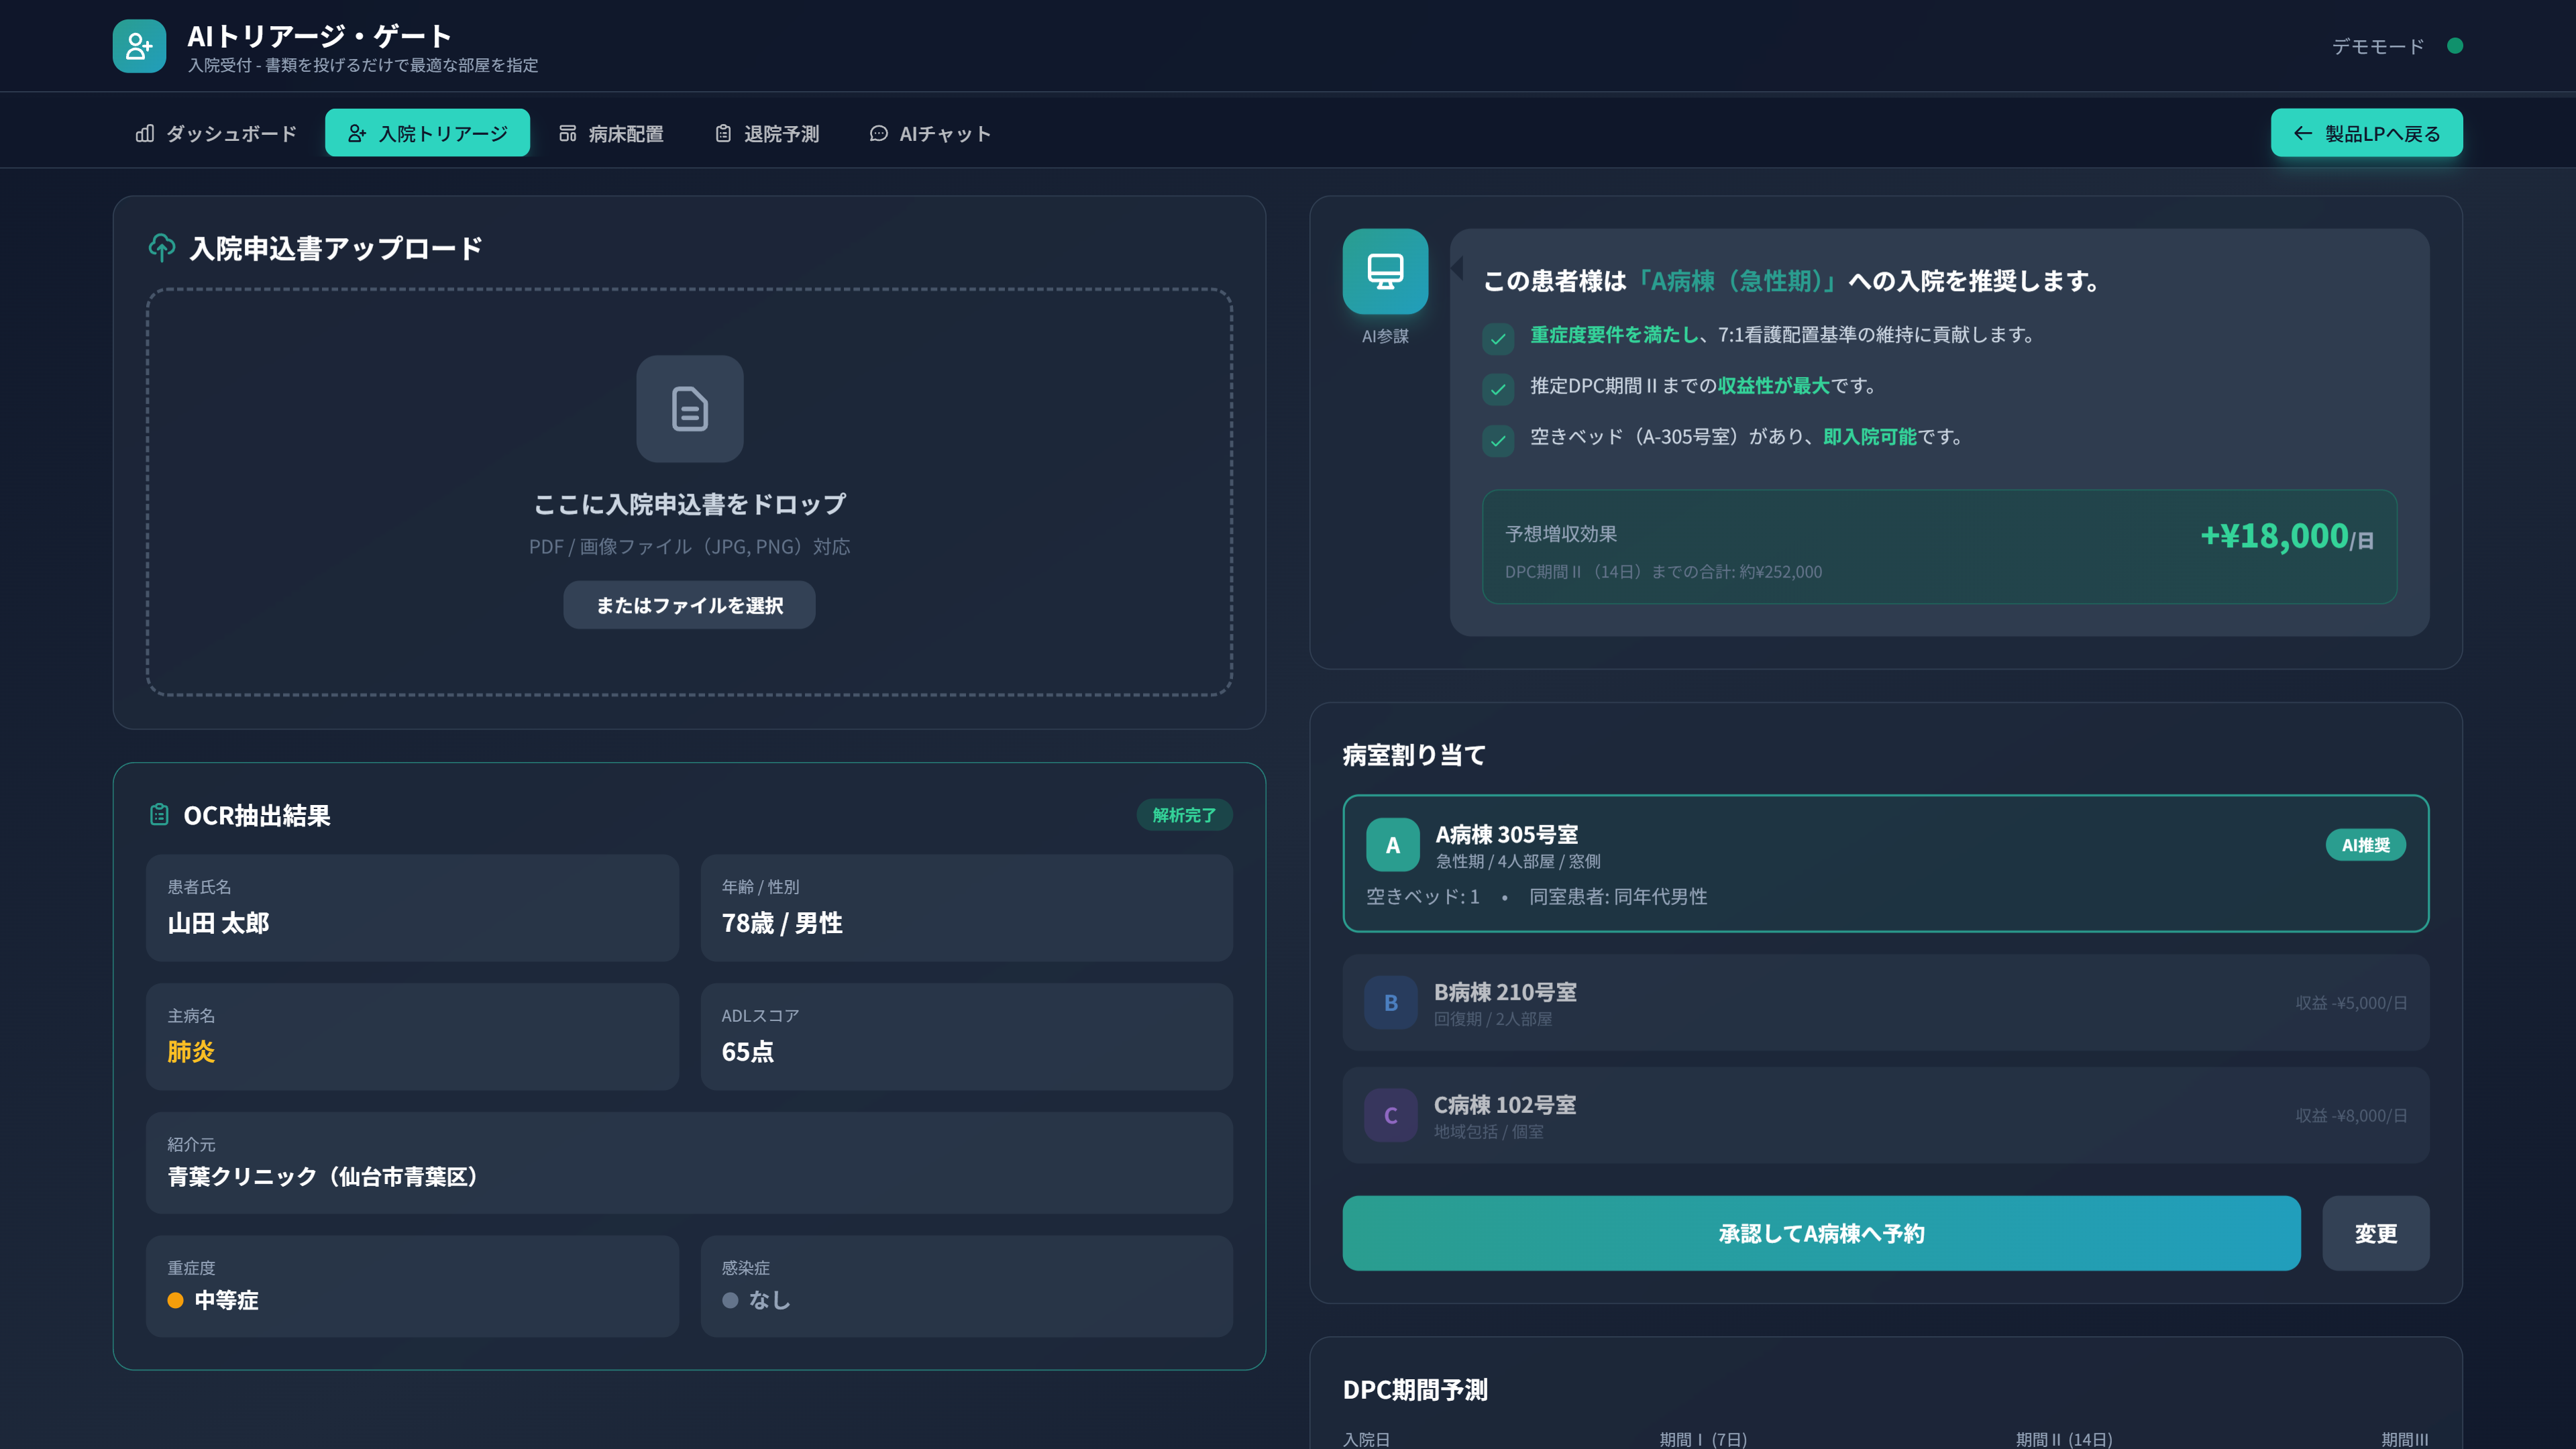
Task: Toggle the checkmark beside 推定DPC期間Ⅱ item
Action: tap(1497, 390)
